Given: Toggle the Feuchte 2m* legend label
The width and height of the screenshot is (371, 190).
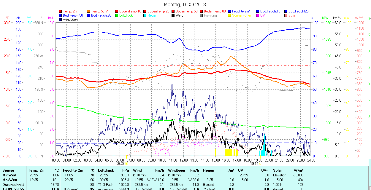Looking at the screenshot, I should point(241,11).
